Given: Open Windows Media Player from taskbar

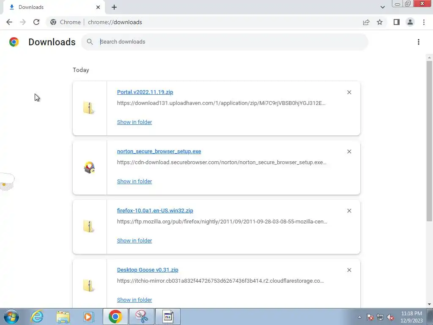Looking at the screenshot, I should tap(89, 317).
